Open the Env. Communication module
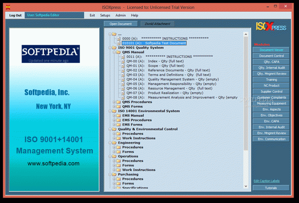The width and height of the screenshot is (299, 203). coord(271,139)
